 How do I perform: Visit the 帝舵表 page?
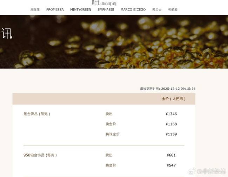pyautogui.click(x=173, y=9)
